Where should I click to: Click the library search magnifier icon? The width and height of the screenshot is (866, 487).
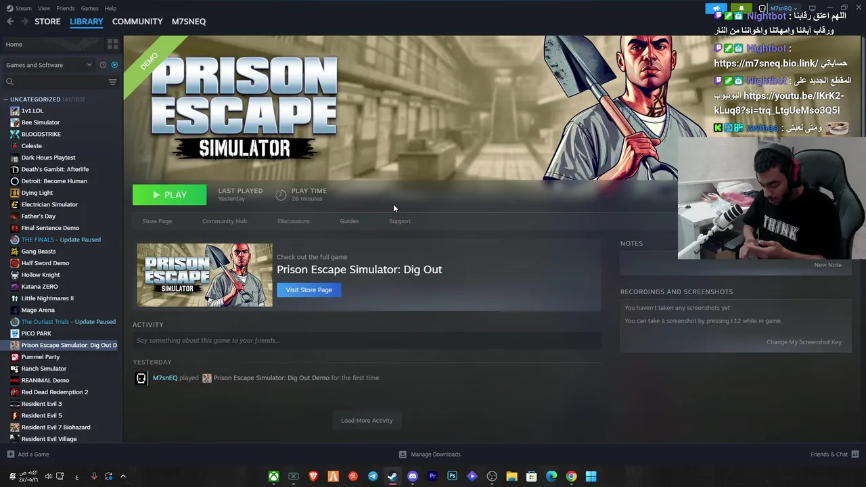[9, 82]
